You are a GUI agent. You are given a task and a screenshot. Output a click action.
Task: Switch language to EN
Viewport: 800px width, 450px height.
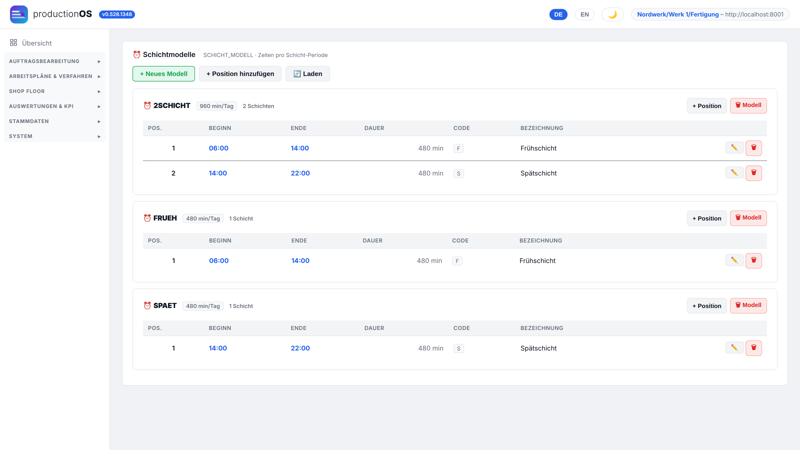584,14
